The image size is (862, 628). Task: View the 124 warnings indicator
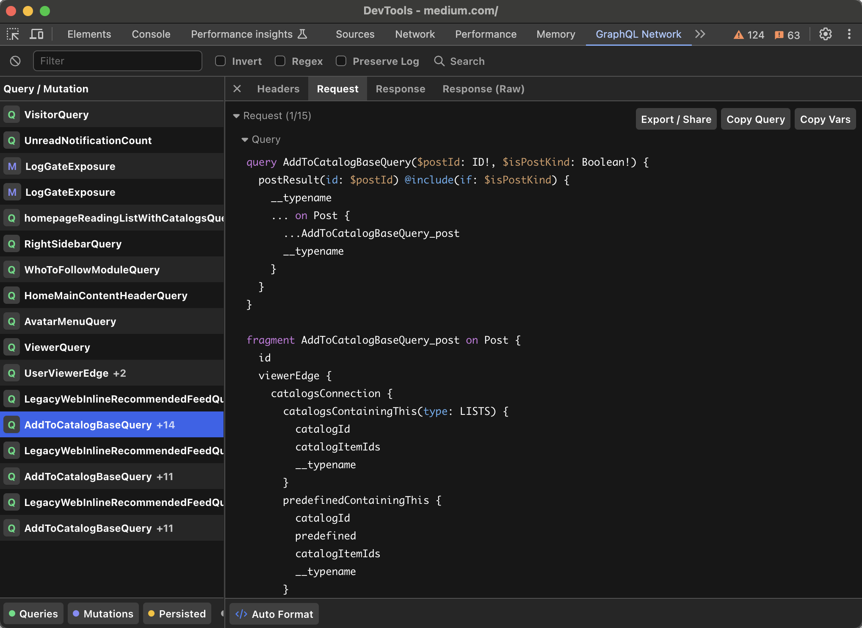pyautogui.click(x=749, y=35)
